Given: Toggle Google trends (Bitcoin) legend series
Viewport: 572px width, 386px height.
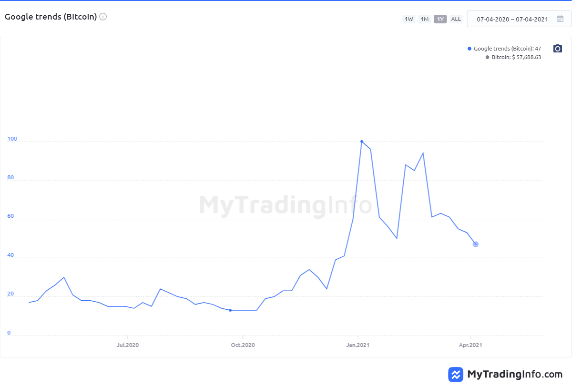Looking at the screenshot, I should (x=507, y=49).
